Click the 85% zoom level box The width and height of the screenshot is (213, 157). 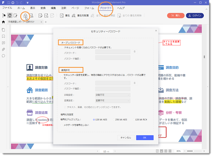pos(179,151)
